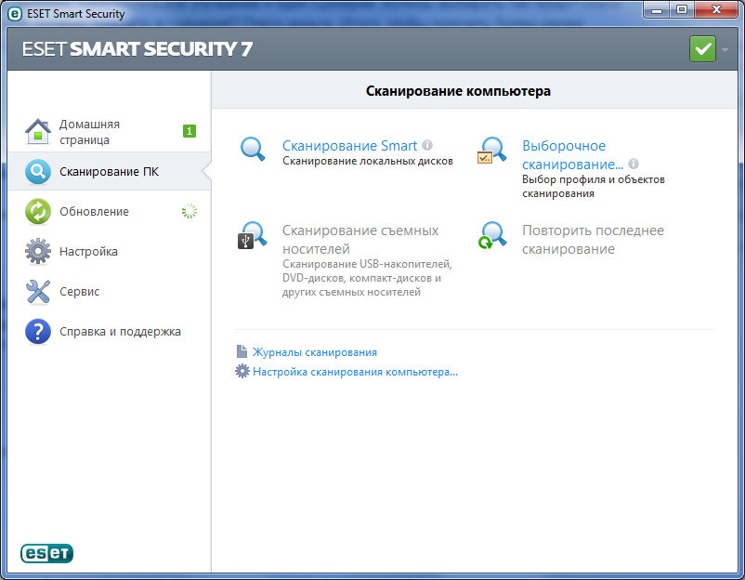Image resolution: width=745 pixels, height=580 pixels.
Task: Click the Settings gear icon in sidebar
Action: click(37, 252)
